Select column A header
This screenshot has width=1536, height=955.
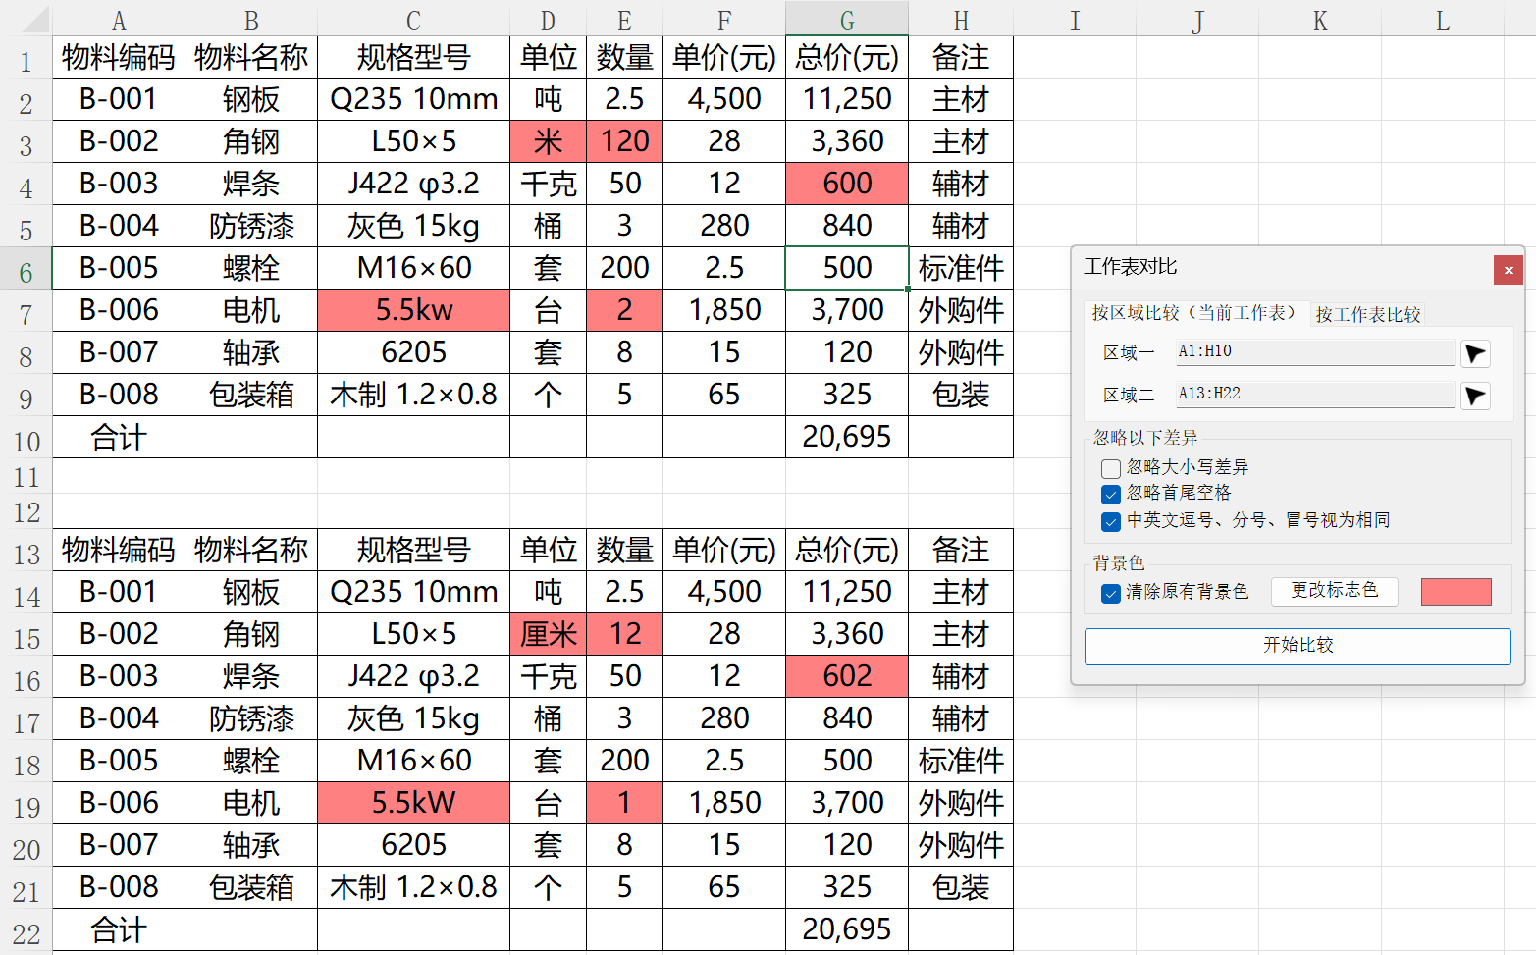coord(119,20)
